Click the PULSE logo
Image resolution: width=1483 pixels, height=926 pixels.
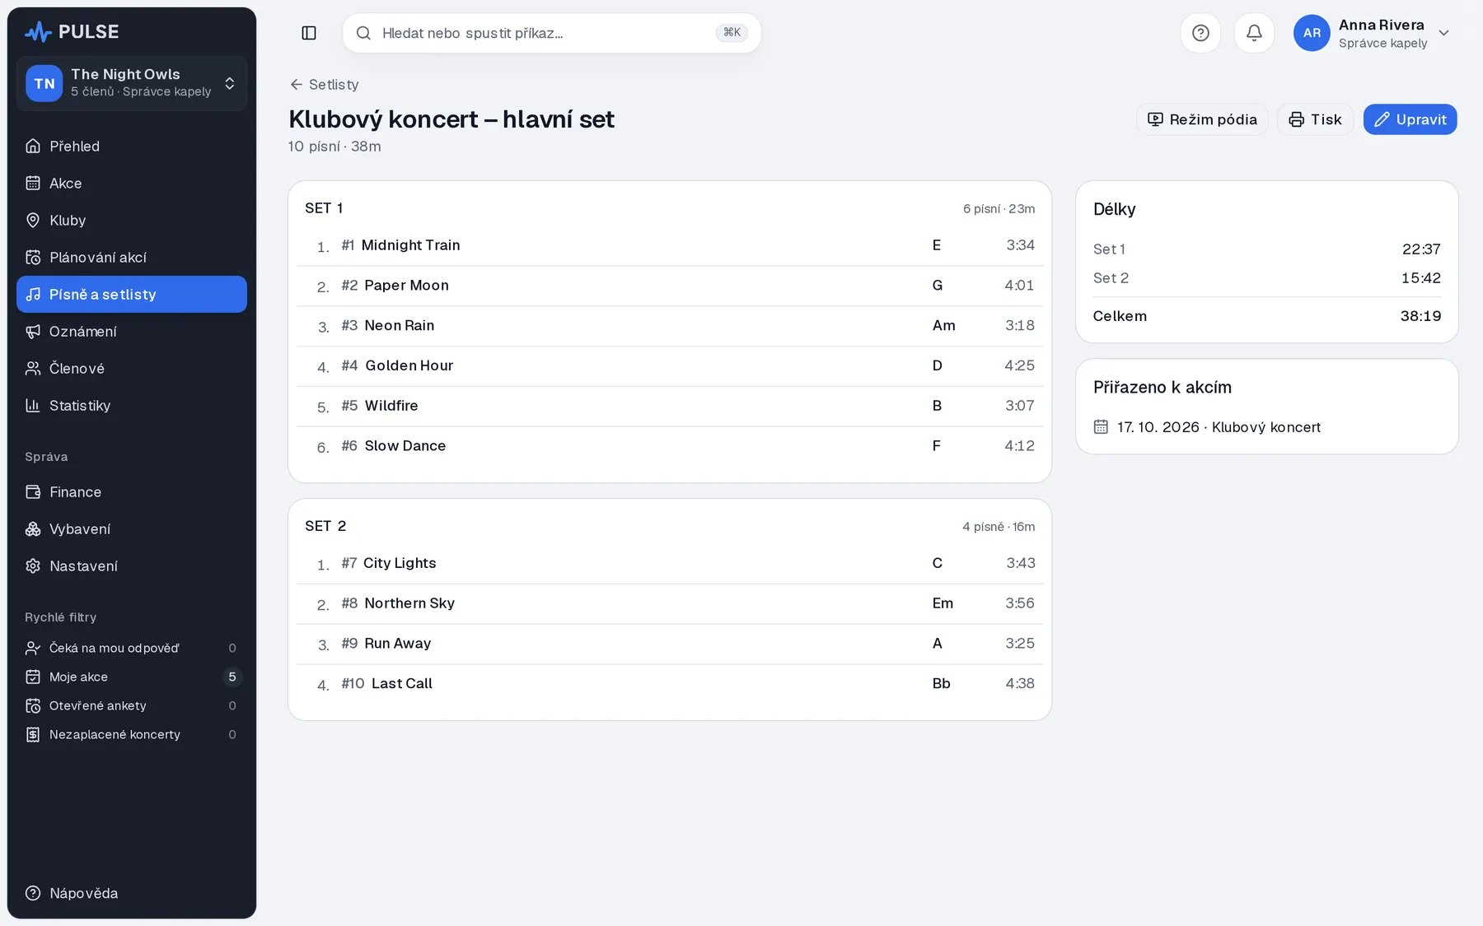coord(72,32)
